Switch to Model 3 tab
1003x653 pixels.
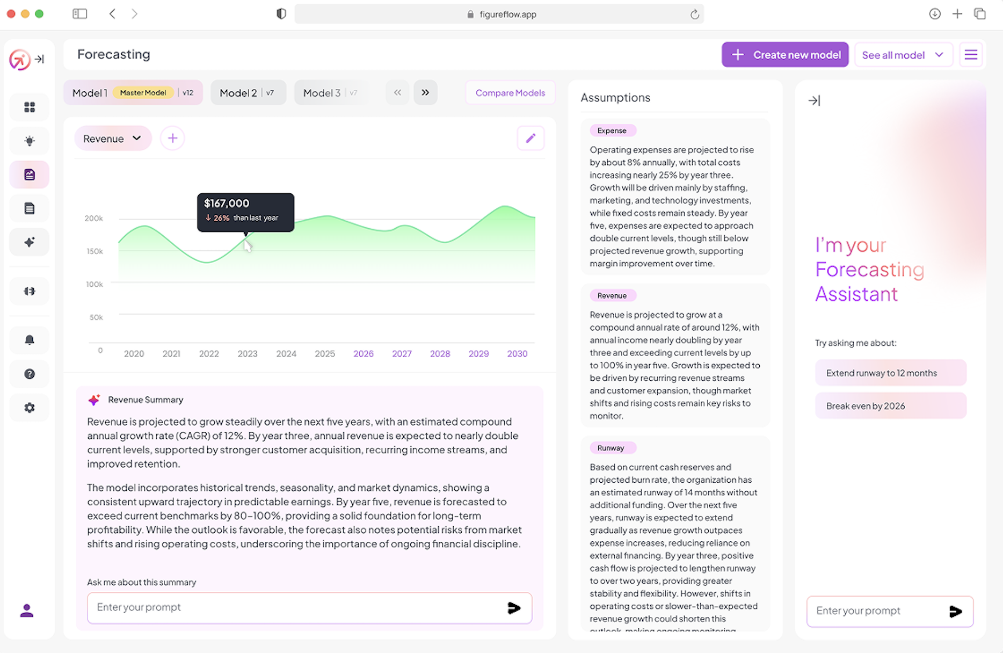(x=331, y=93)
